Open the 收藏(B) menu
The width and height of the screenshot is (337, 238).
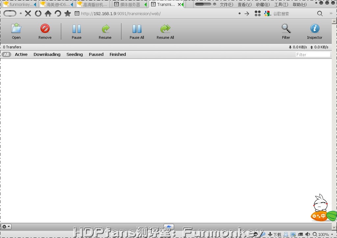point(263,5)
